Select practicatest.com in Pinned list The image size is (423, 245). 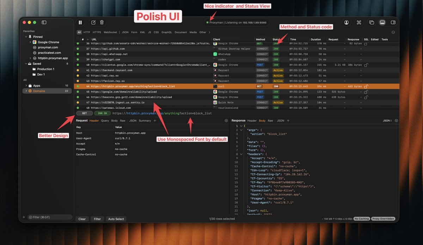49,53
